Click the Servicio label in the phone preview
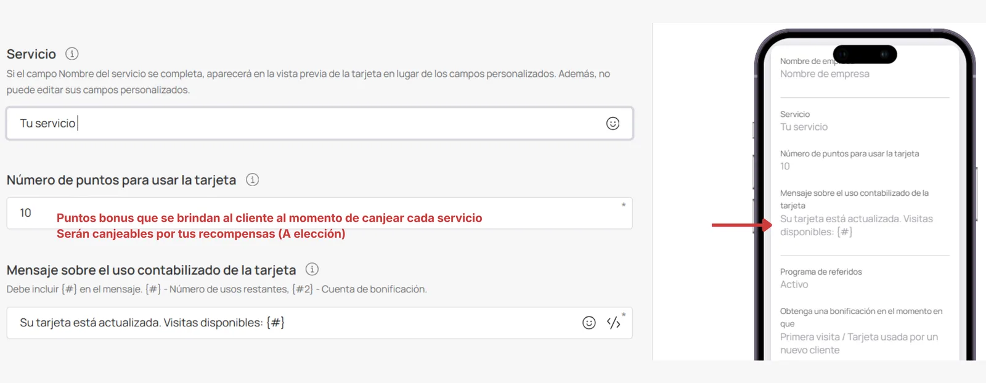The width and height of the screenshot is (986, 383). point(795,114)
